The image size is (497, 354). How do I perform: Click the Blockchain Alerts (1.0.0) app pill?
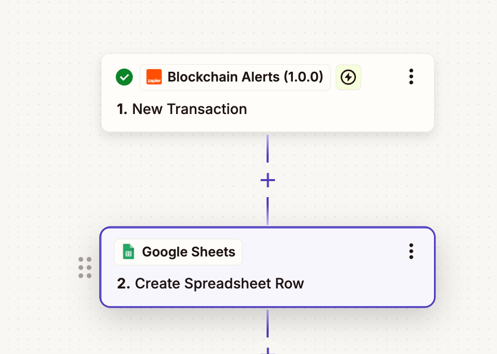(x=235, y=77)
